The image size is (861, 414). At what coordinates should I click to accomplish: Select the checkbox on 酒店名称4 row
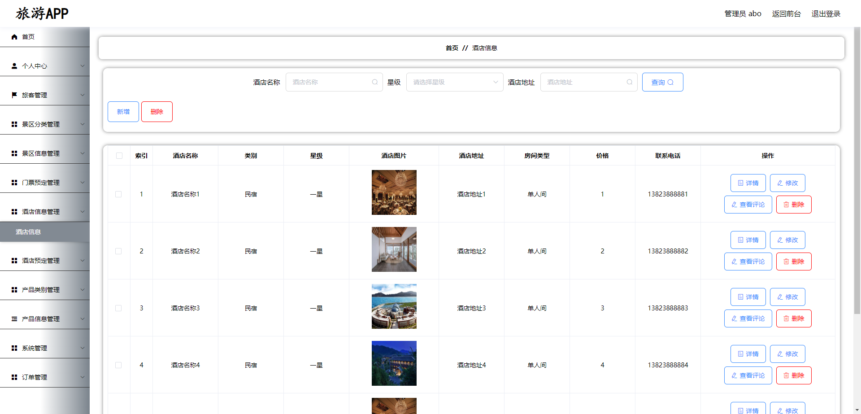click(119, 365)
